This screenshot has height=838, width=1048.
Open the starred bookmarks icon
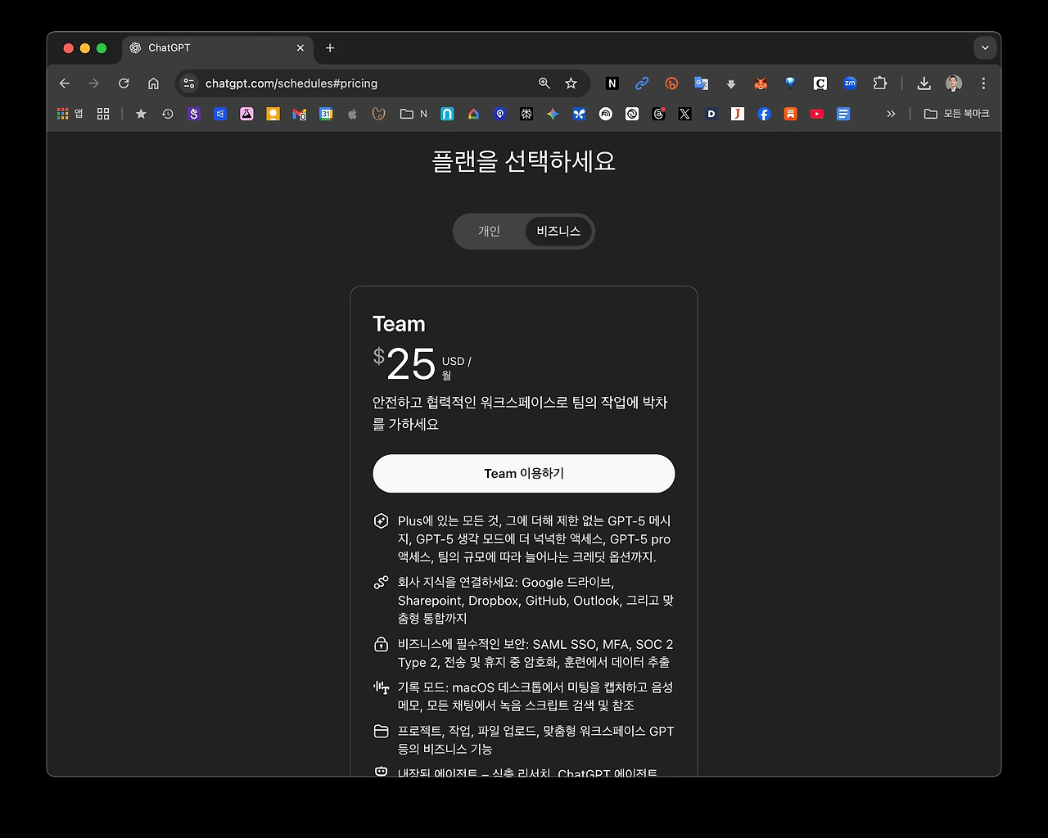pos(141,115)
